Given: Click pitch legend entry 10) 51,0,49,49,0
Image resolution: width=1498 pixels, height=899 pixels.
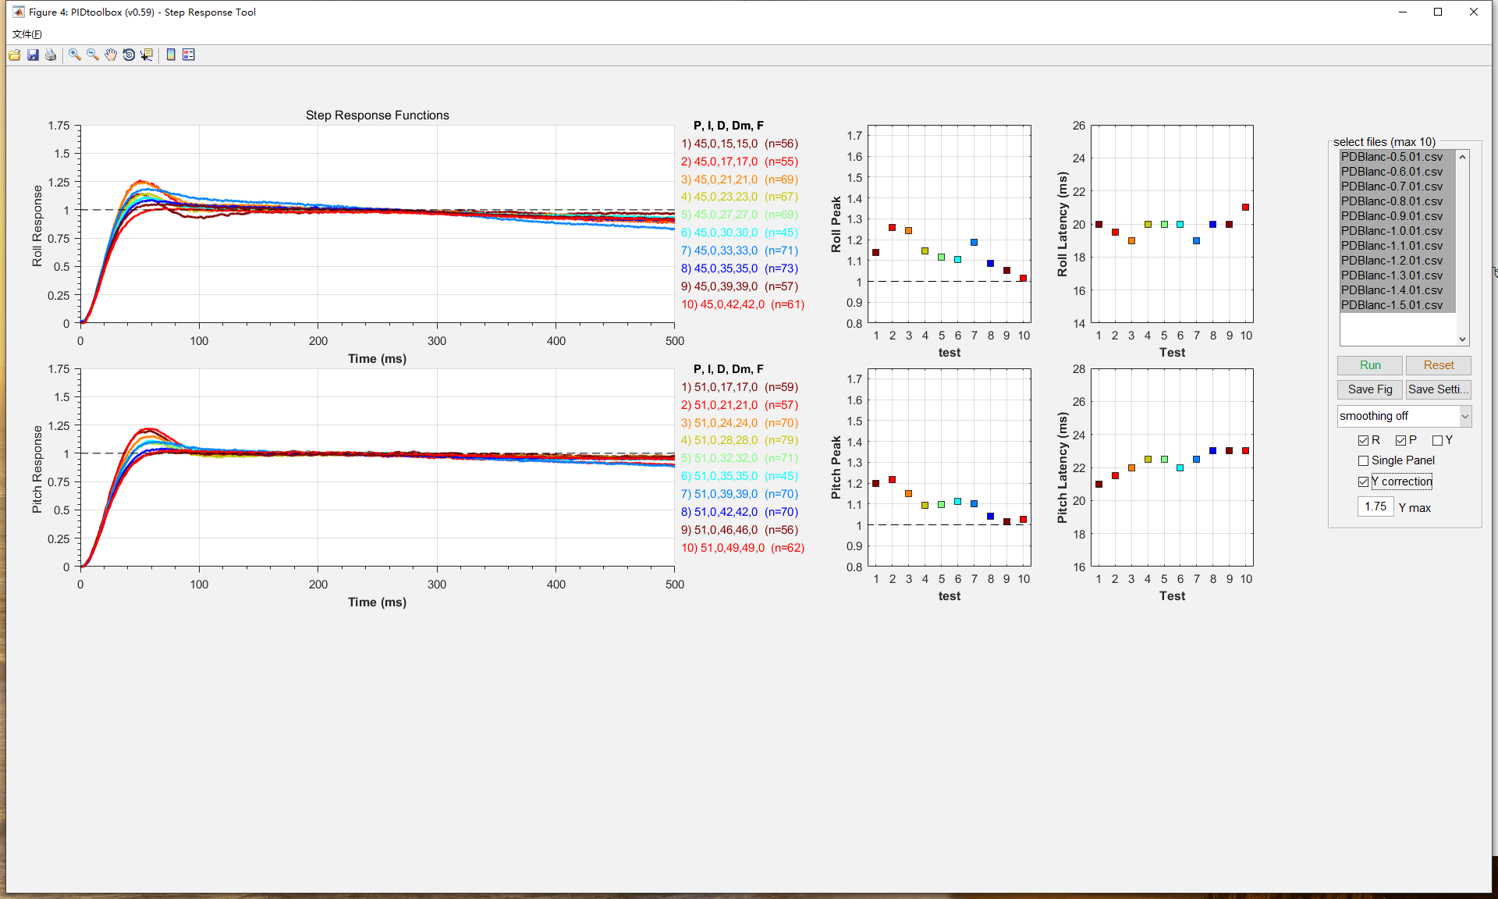Looking at the screenshot, I should pyautogui.click(x=742, y=548).
